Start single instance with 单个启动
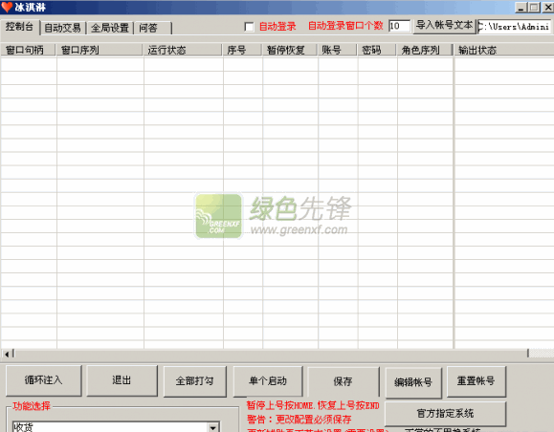The image size is (554, 432). (x=268, y=381)
